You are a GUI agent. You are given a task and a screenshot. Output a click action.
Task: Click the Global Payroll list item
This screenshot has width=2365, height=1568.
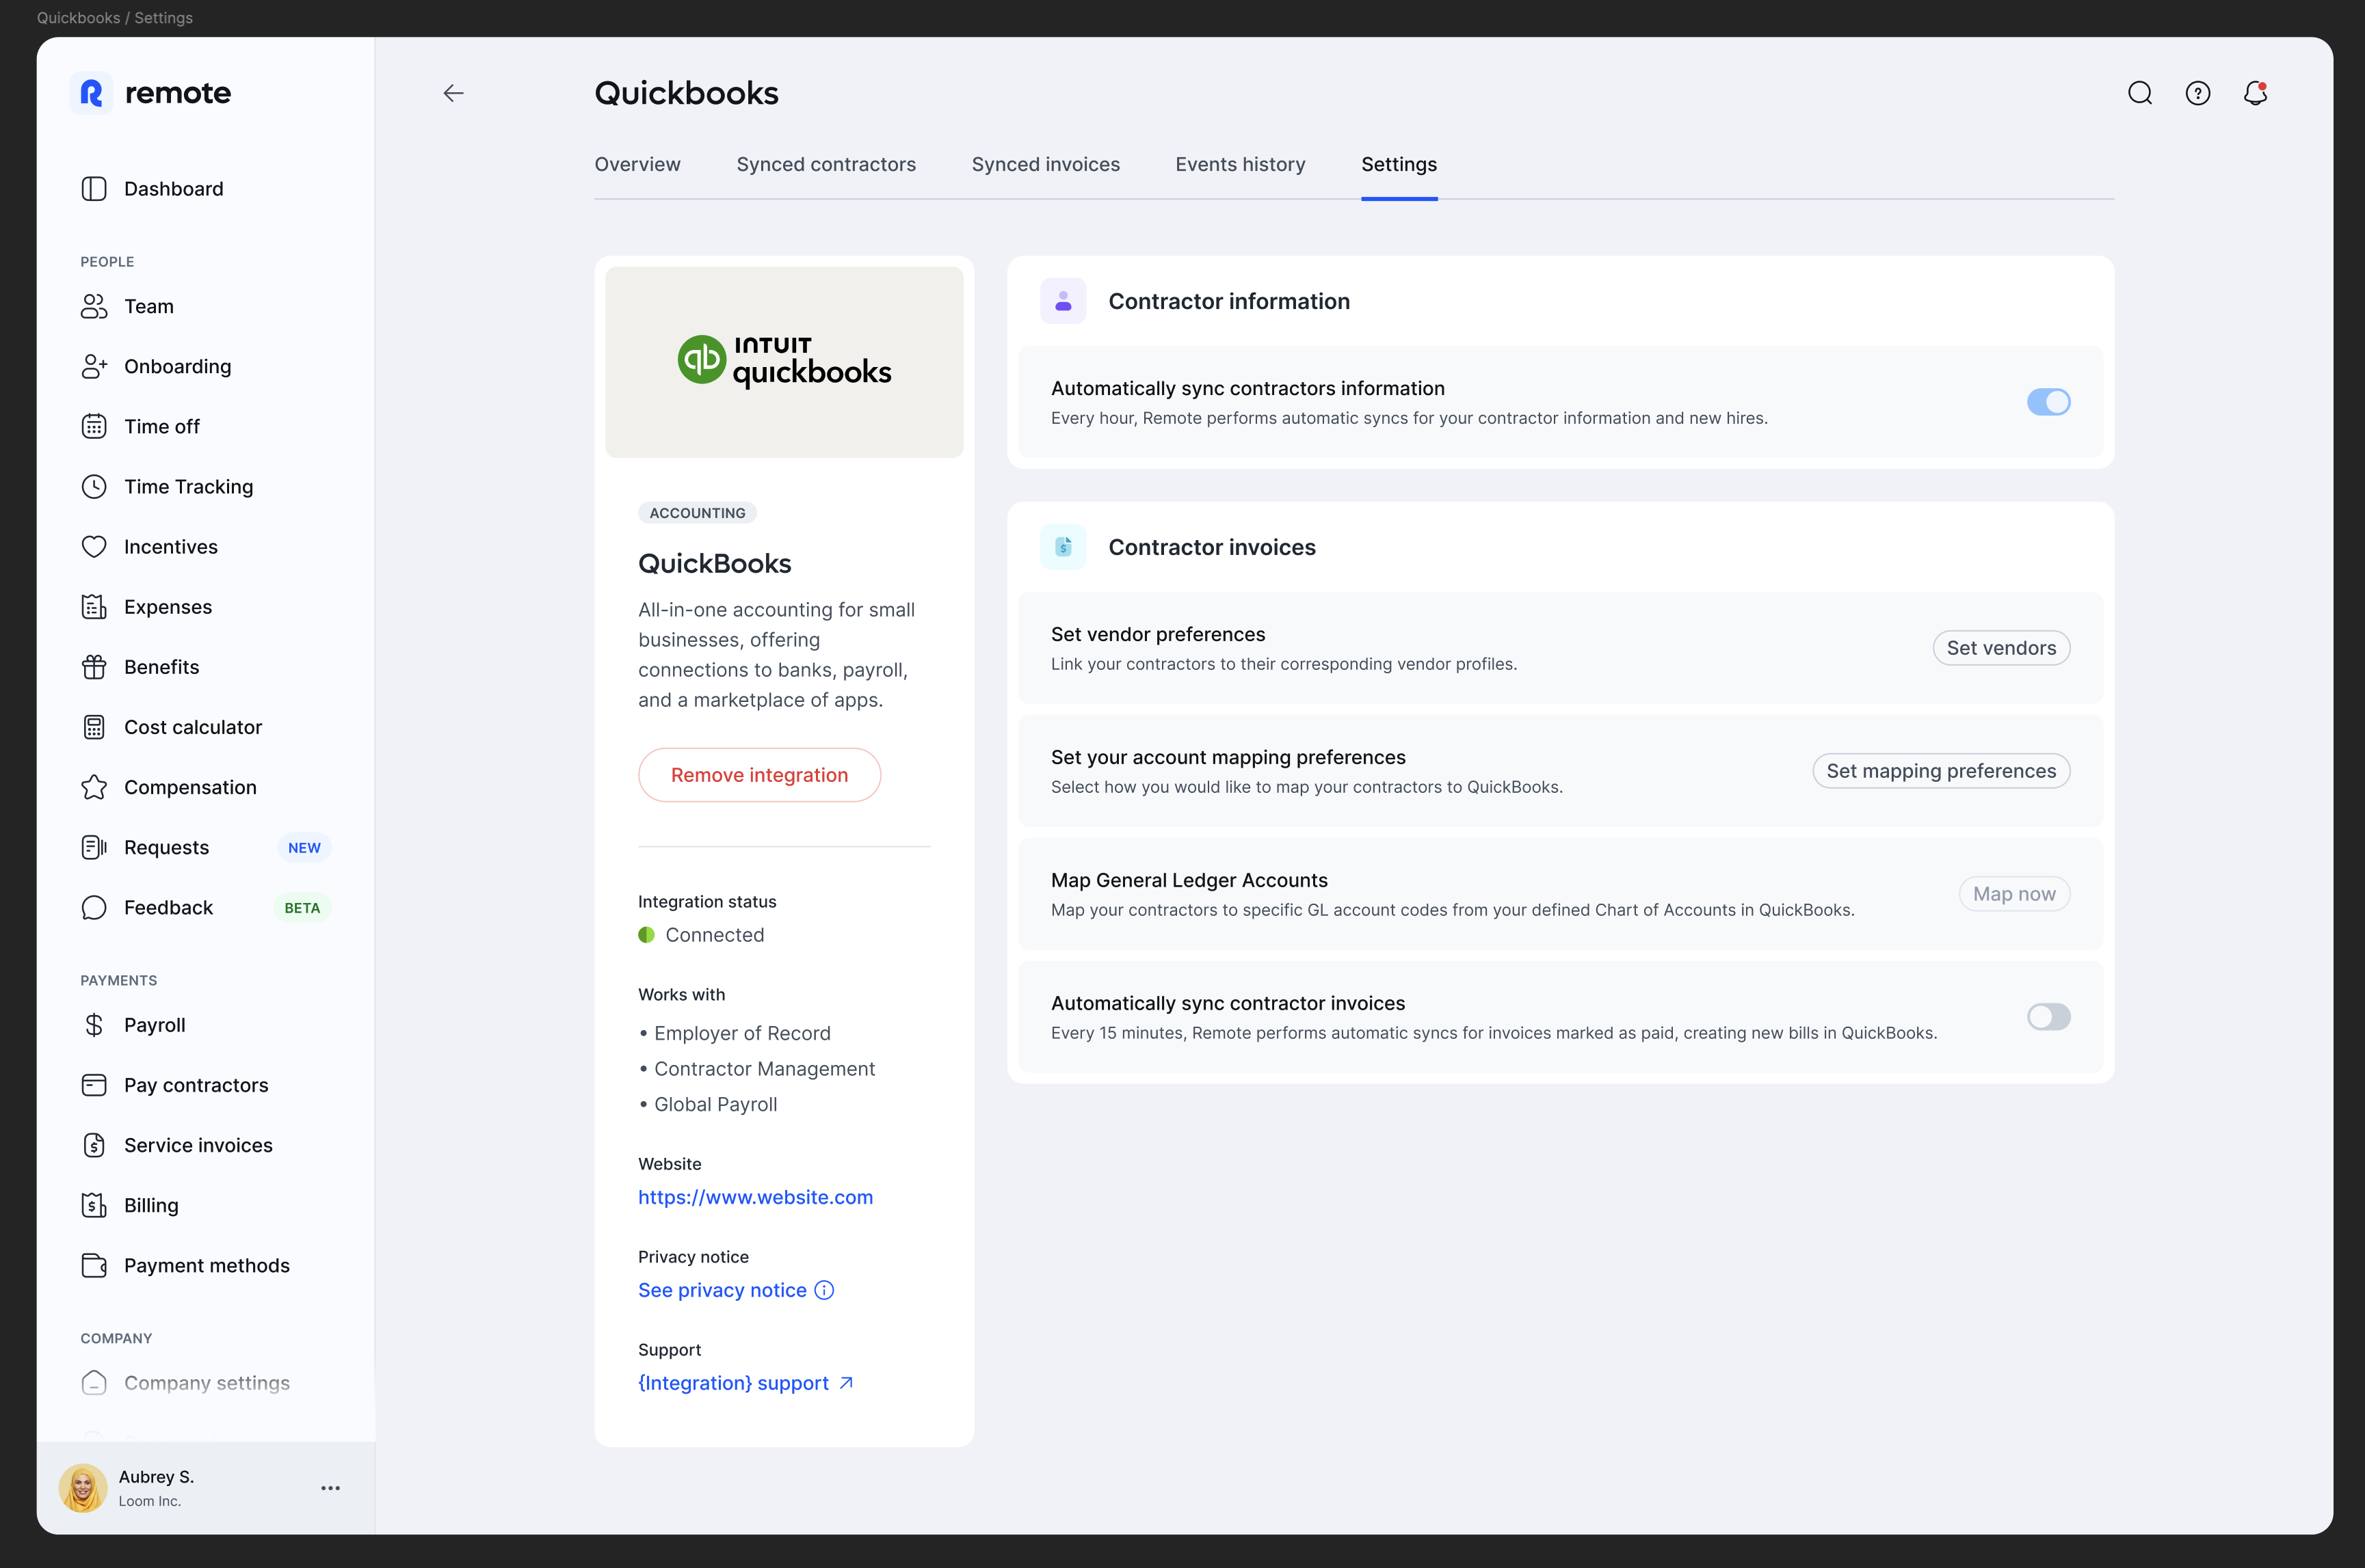click(715, 1104)
